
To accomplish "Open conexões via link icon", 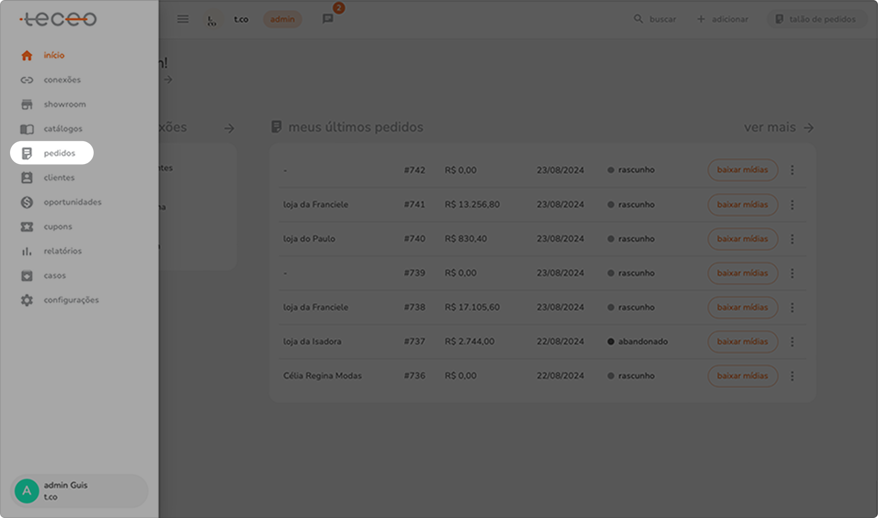I will [27, 80].
